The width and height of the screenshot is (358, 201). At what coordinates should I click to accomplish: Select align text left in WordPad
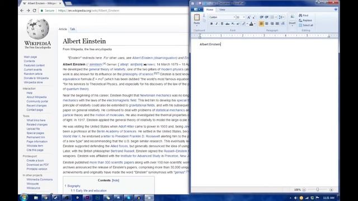[x=261, y=23]
